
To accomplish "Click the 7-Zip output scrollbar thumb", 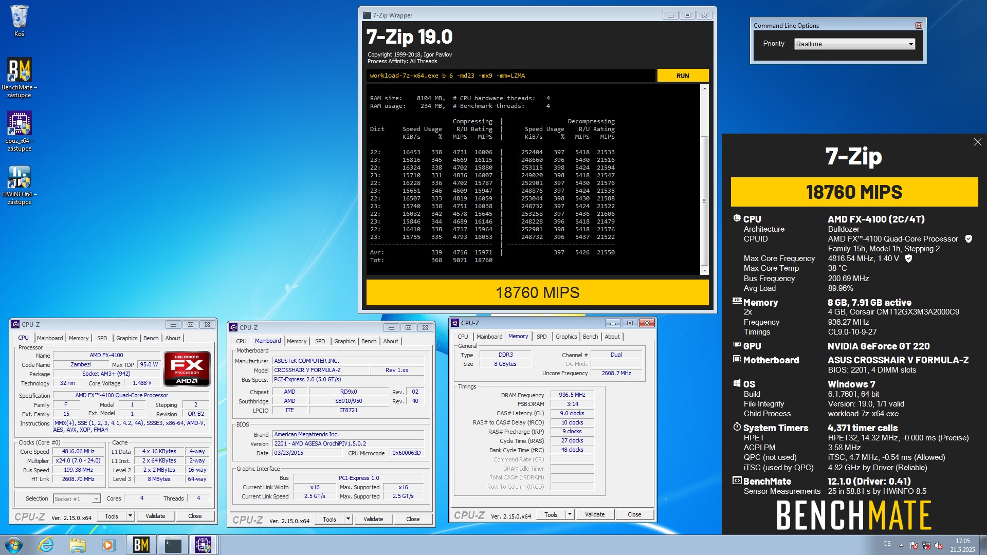I will pyautogui.click(x=705, y=200).
